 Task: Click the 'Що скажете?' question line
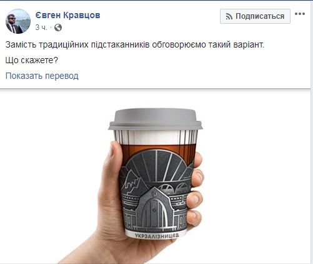[x=32, y=60]
